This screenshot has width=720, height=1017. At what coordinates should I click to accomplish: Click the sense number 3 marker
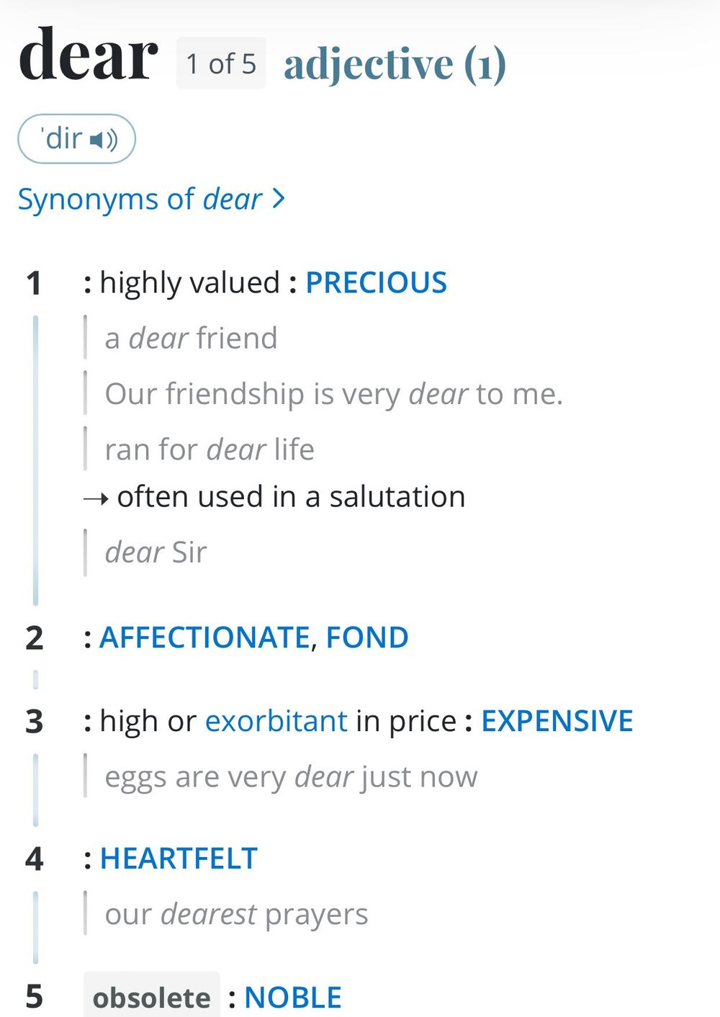(34, 721)
